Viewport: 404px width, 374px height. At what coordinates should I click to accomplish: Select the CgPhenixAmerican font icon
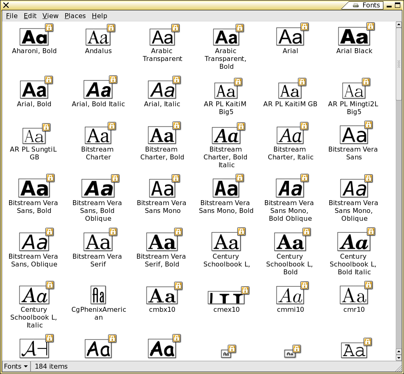98,295
